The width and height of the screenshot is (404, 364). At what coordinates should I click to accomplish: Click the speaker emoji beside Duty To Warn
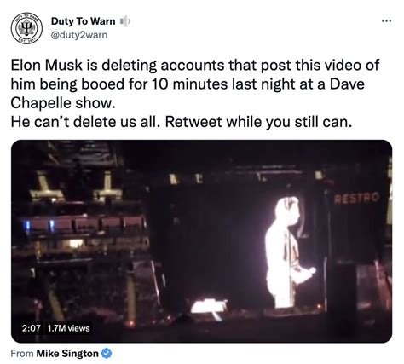click(124, 21)
